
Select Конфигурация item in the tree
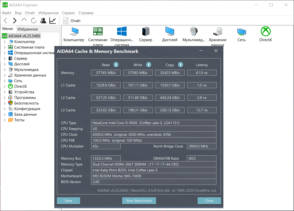[24, 109]
